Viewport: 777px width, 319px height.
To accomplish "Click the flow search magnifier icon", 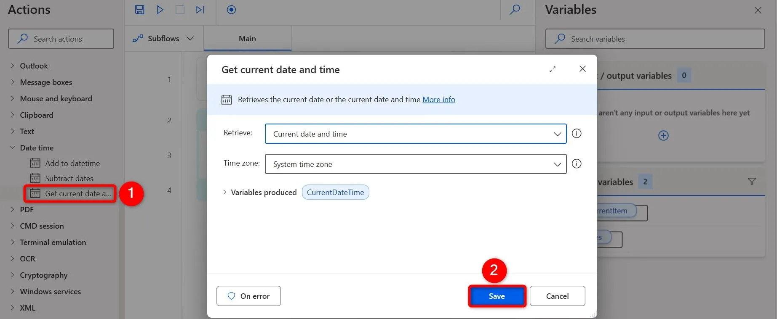I will click(x=515, y=10).
